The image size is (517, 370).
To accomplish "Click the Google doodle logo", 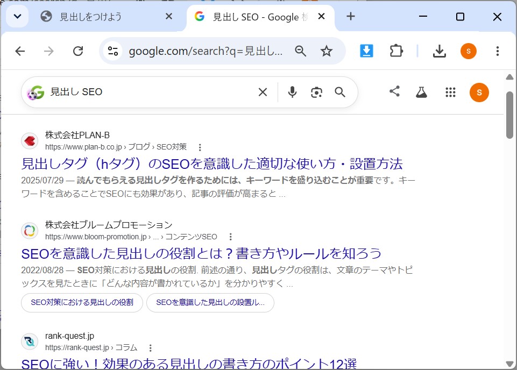I will point(36,92).
